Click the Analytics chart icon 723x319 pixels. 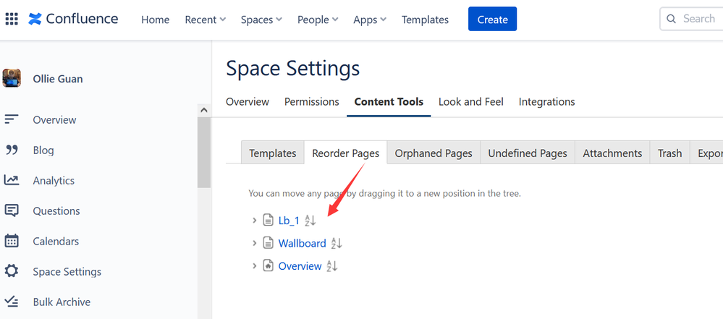[12, 180]
